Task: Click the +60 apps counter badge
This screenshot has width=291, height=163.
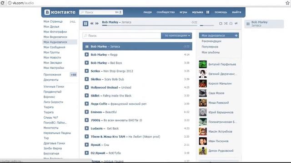Action: tap(73, 75)
